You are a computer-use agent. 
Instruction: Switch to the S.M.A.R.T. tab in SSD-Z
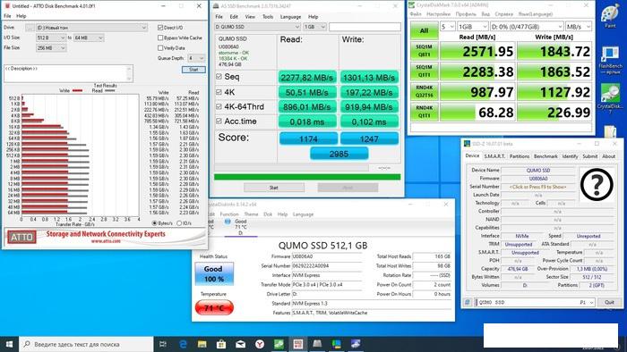point(494,156)
